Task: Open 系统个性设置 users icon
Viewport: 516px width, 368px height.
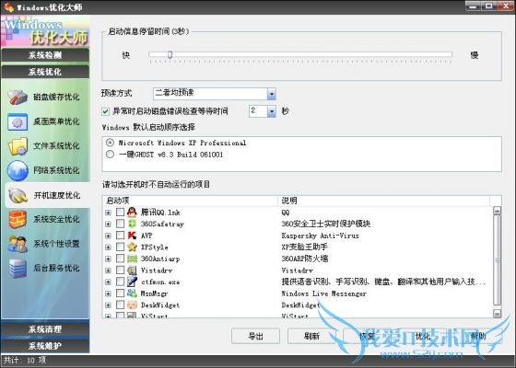Action: (18, 244)
